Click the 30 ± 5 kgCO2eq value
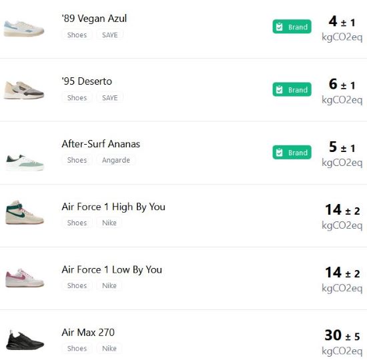 click(342, 342)
